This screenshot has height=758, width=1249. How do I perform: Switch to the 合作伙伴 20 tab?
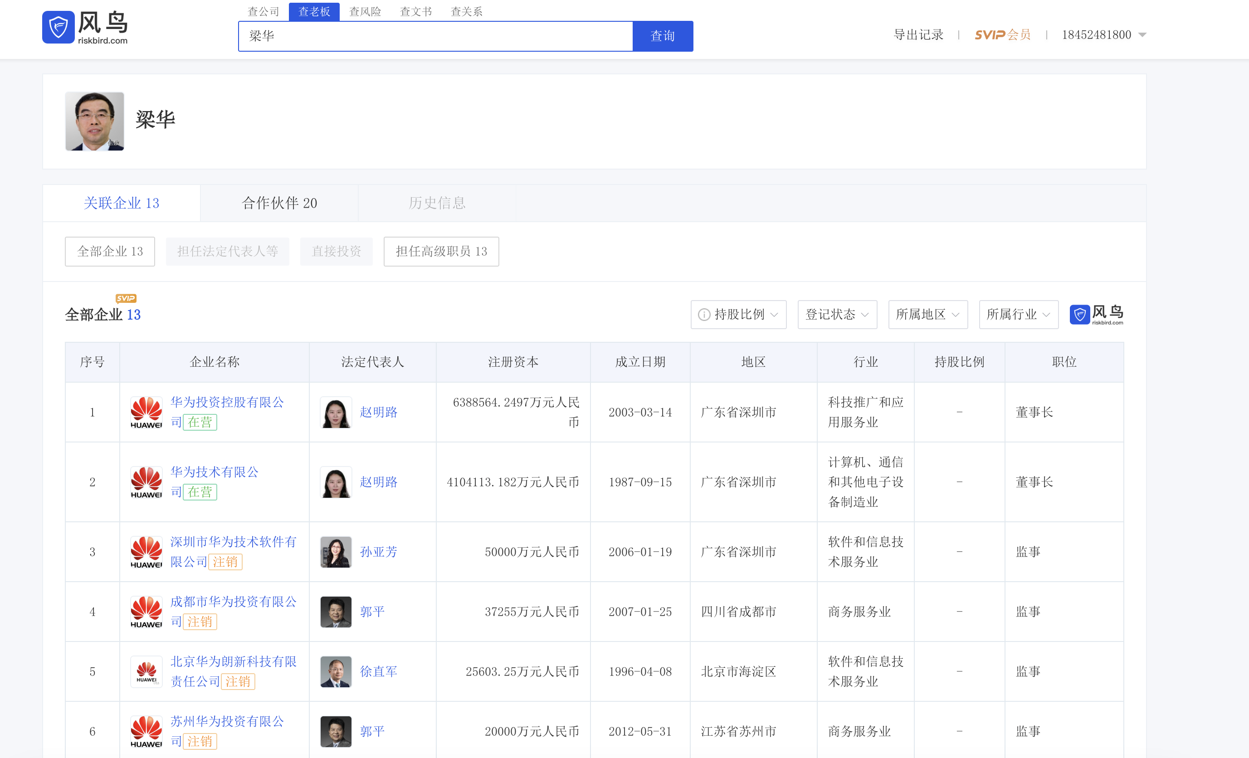(x=279, y=203)
